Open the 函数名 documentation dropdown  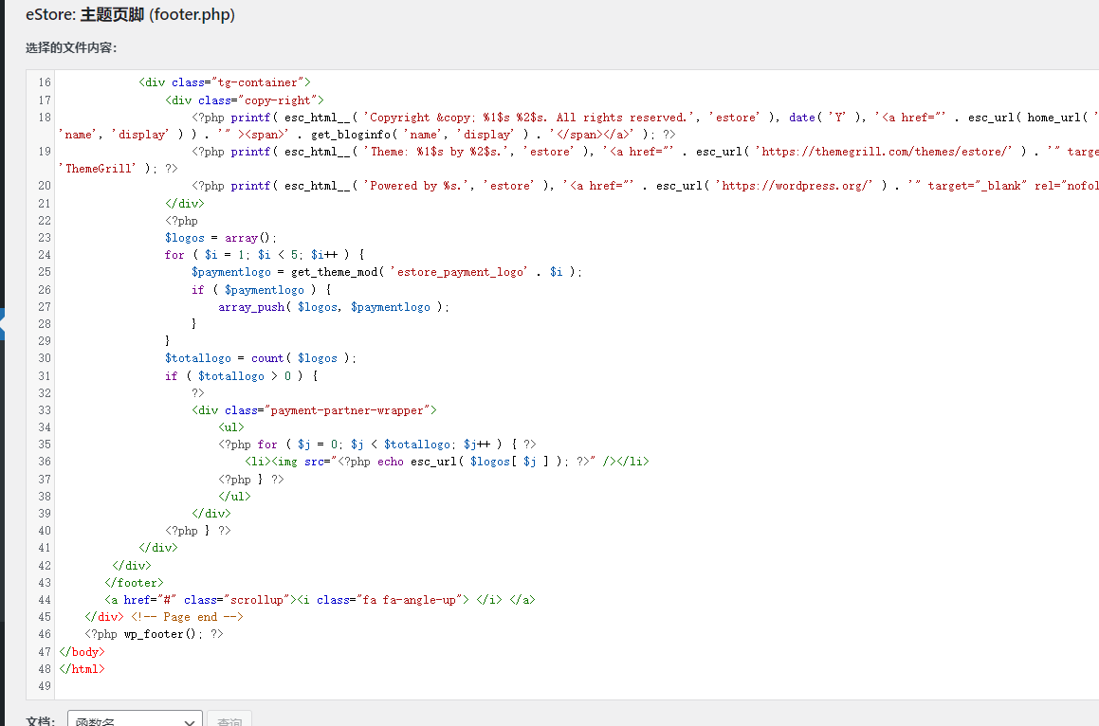(x=135, y=720)
